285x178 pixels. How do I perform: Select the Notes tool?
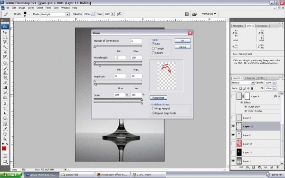click(x=5, y=124)
